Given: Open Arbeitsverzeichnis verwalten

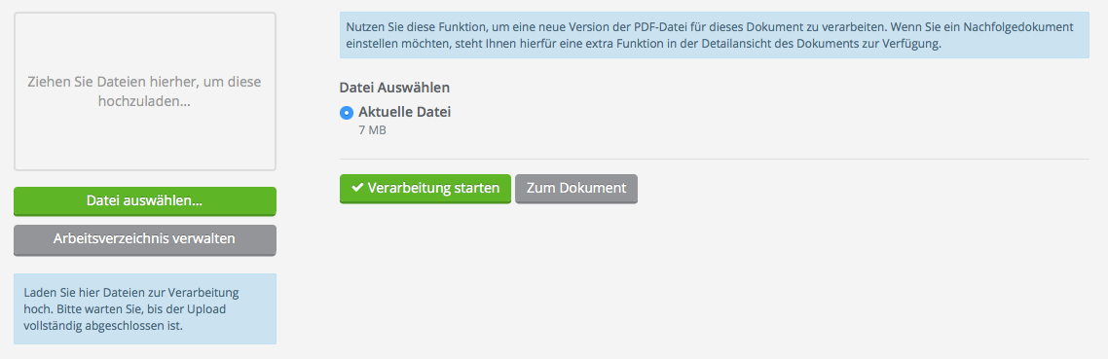Looking at the screenshot, I should [145, 239].
